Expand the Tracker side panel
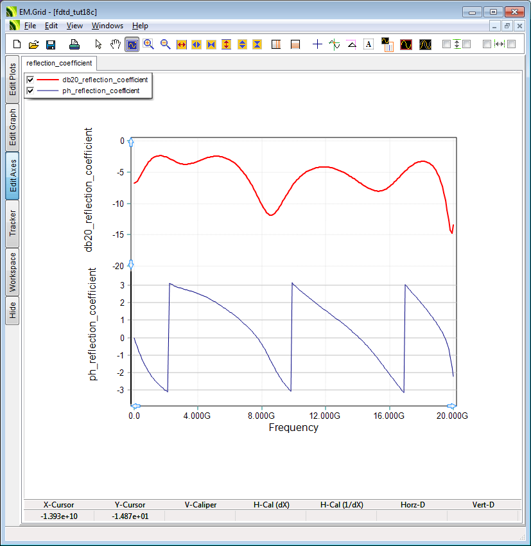 (13, 223)
